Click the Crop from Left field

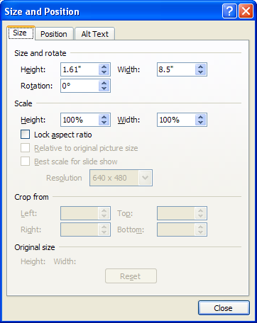point(85,213)
